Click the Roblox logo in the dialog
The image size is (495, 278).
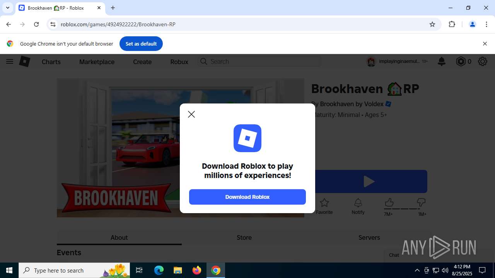(247, 138)
